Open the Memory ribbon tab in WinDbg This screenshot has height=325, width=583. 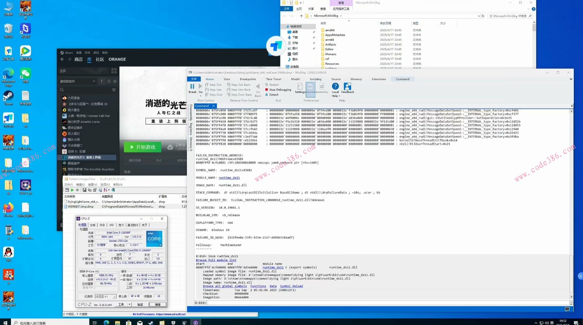click(356, 79)
